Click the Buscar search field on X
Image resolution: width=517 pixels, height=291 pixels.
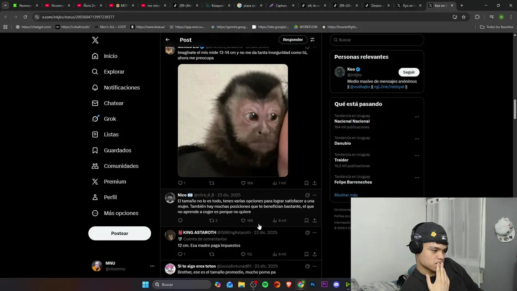click(x=377, y=40)
